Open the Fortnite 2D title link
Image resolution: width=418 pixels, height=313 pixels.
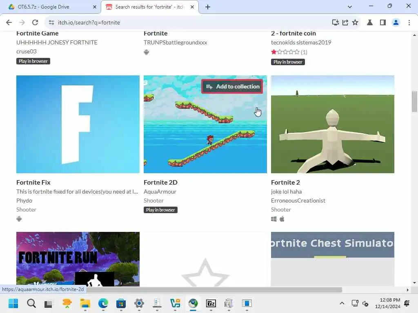[x=160, y=182]
